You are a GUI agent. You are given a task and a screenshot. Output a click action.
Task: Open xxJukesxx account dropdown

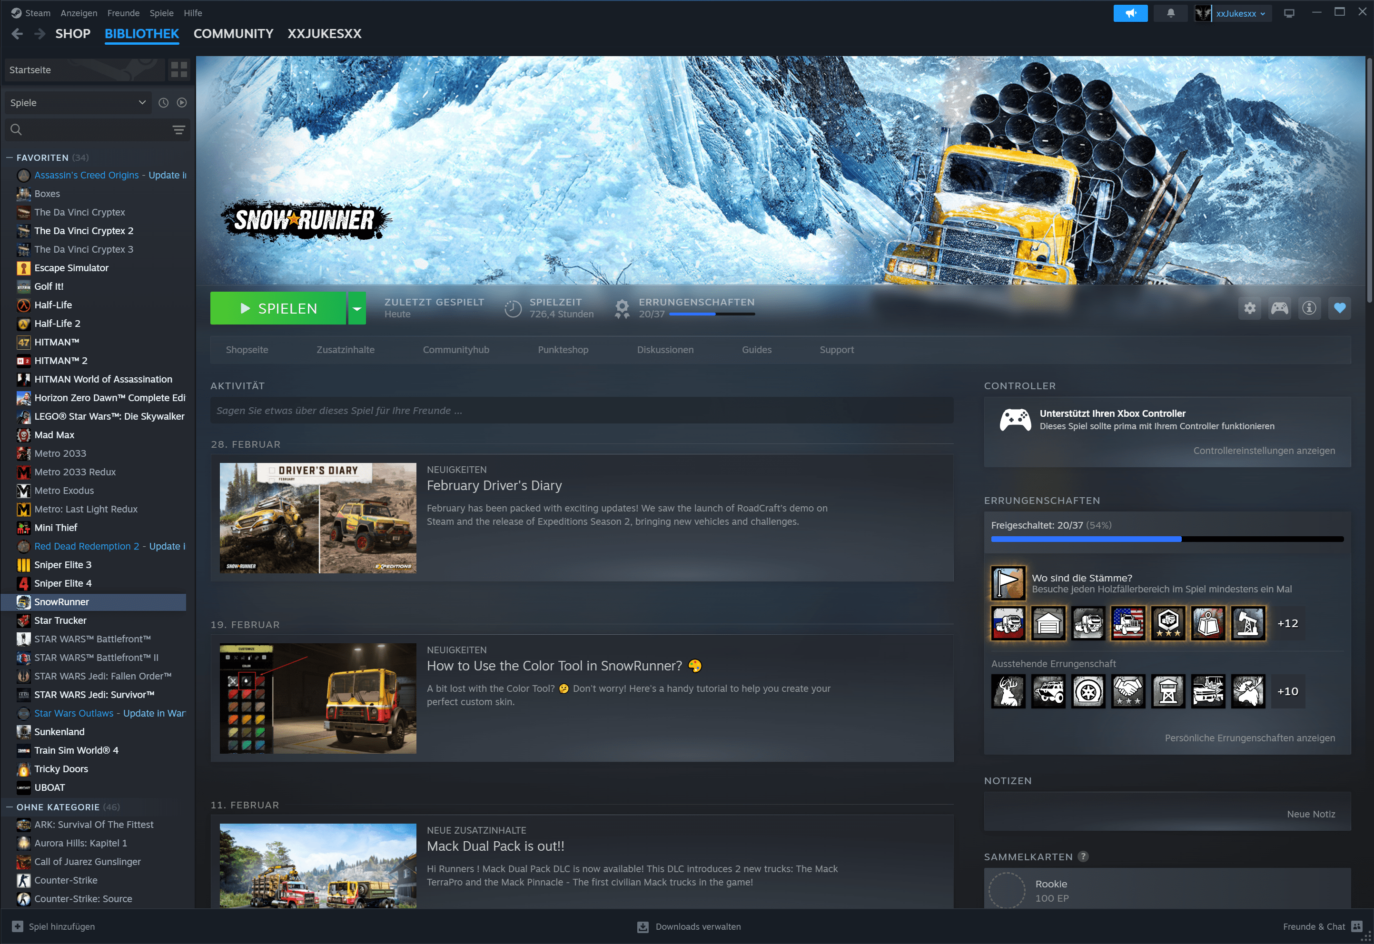(1240, 13)
